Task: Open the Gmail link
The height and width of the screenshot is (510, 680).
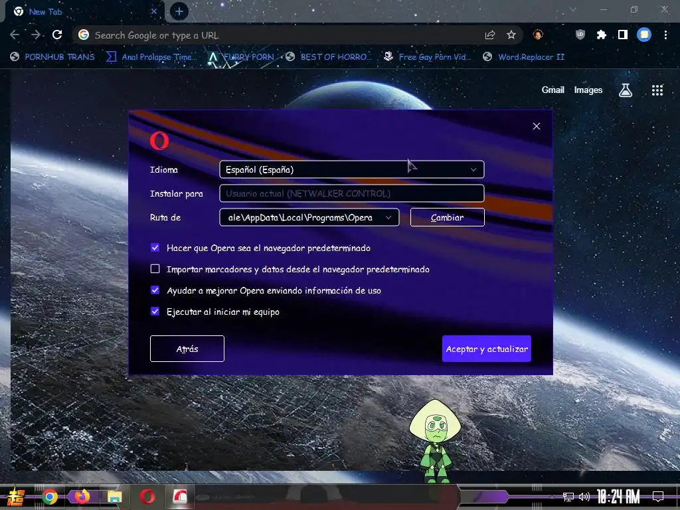Action: (x=553, y=90)
